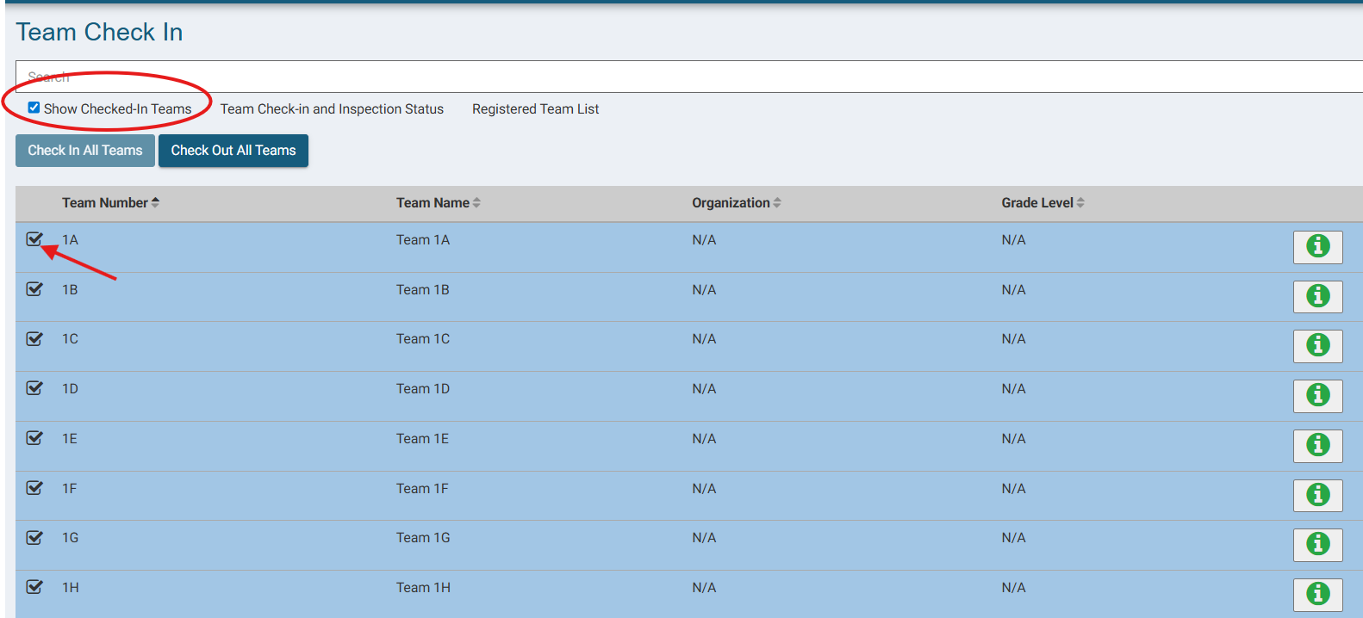This screenshot has height=618, width=1363.
Task: Open info for Team 1B
Action: coord(1317,296)
